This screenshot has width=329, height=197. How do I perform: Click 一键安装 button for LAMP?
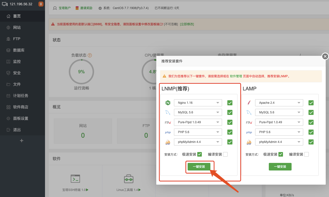[280, 167]
